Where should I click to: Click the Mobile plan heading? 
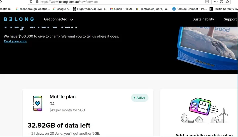click(62, 97)
